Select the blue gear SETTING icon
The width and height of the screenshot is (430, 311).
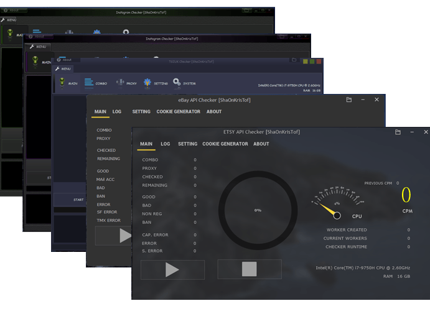pos(147,83)
